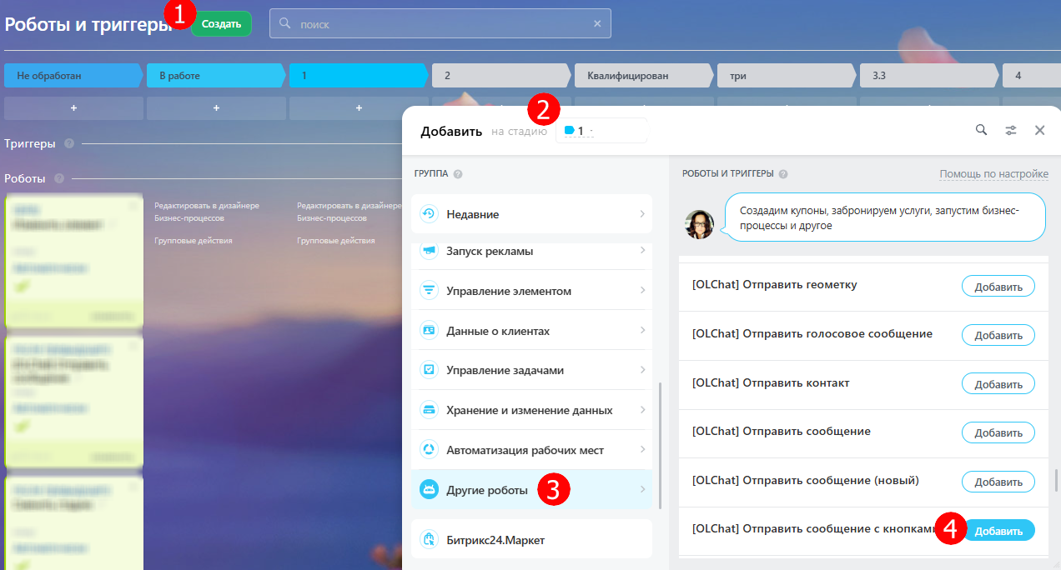The width and height of the screenshot is (1061, 570).
Task: Click the main поиск input field
Action: click(x=440, y=23)
